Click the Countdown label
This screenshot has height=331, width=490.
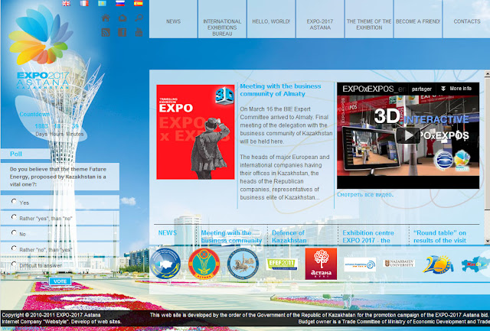pyautogui.click(x=34, y=114)
